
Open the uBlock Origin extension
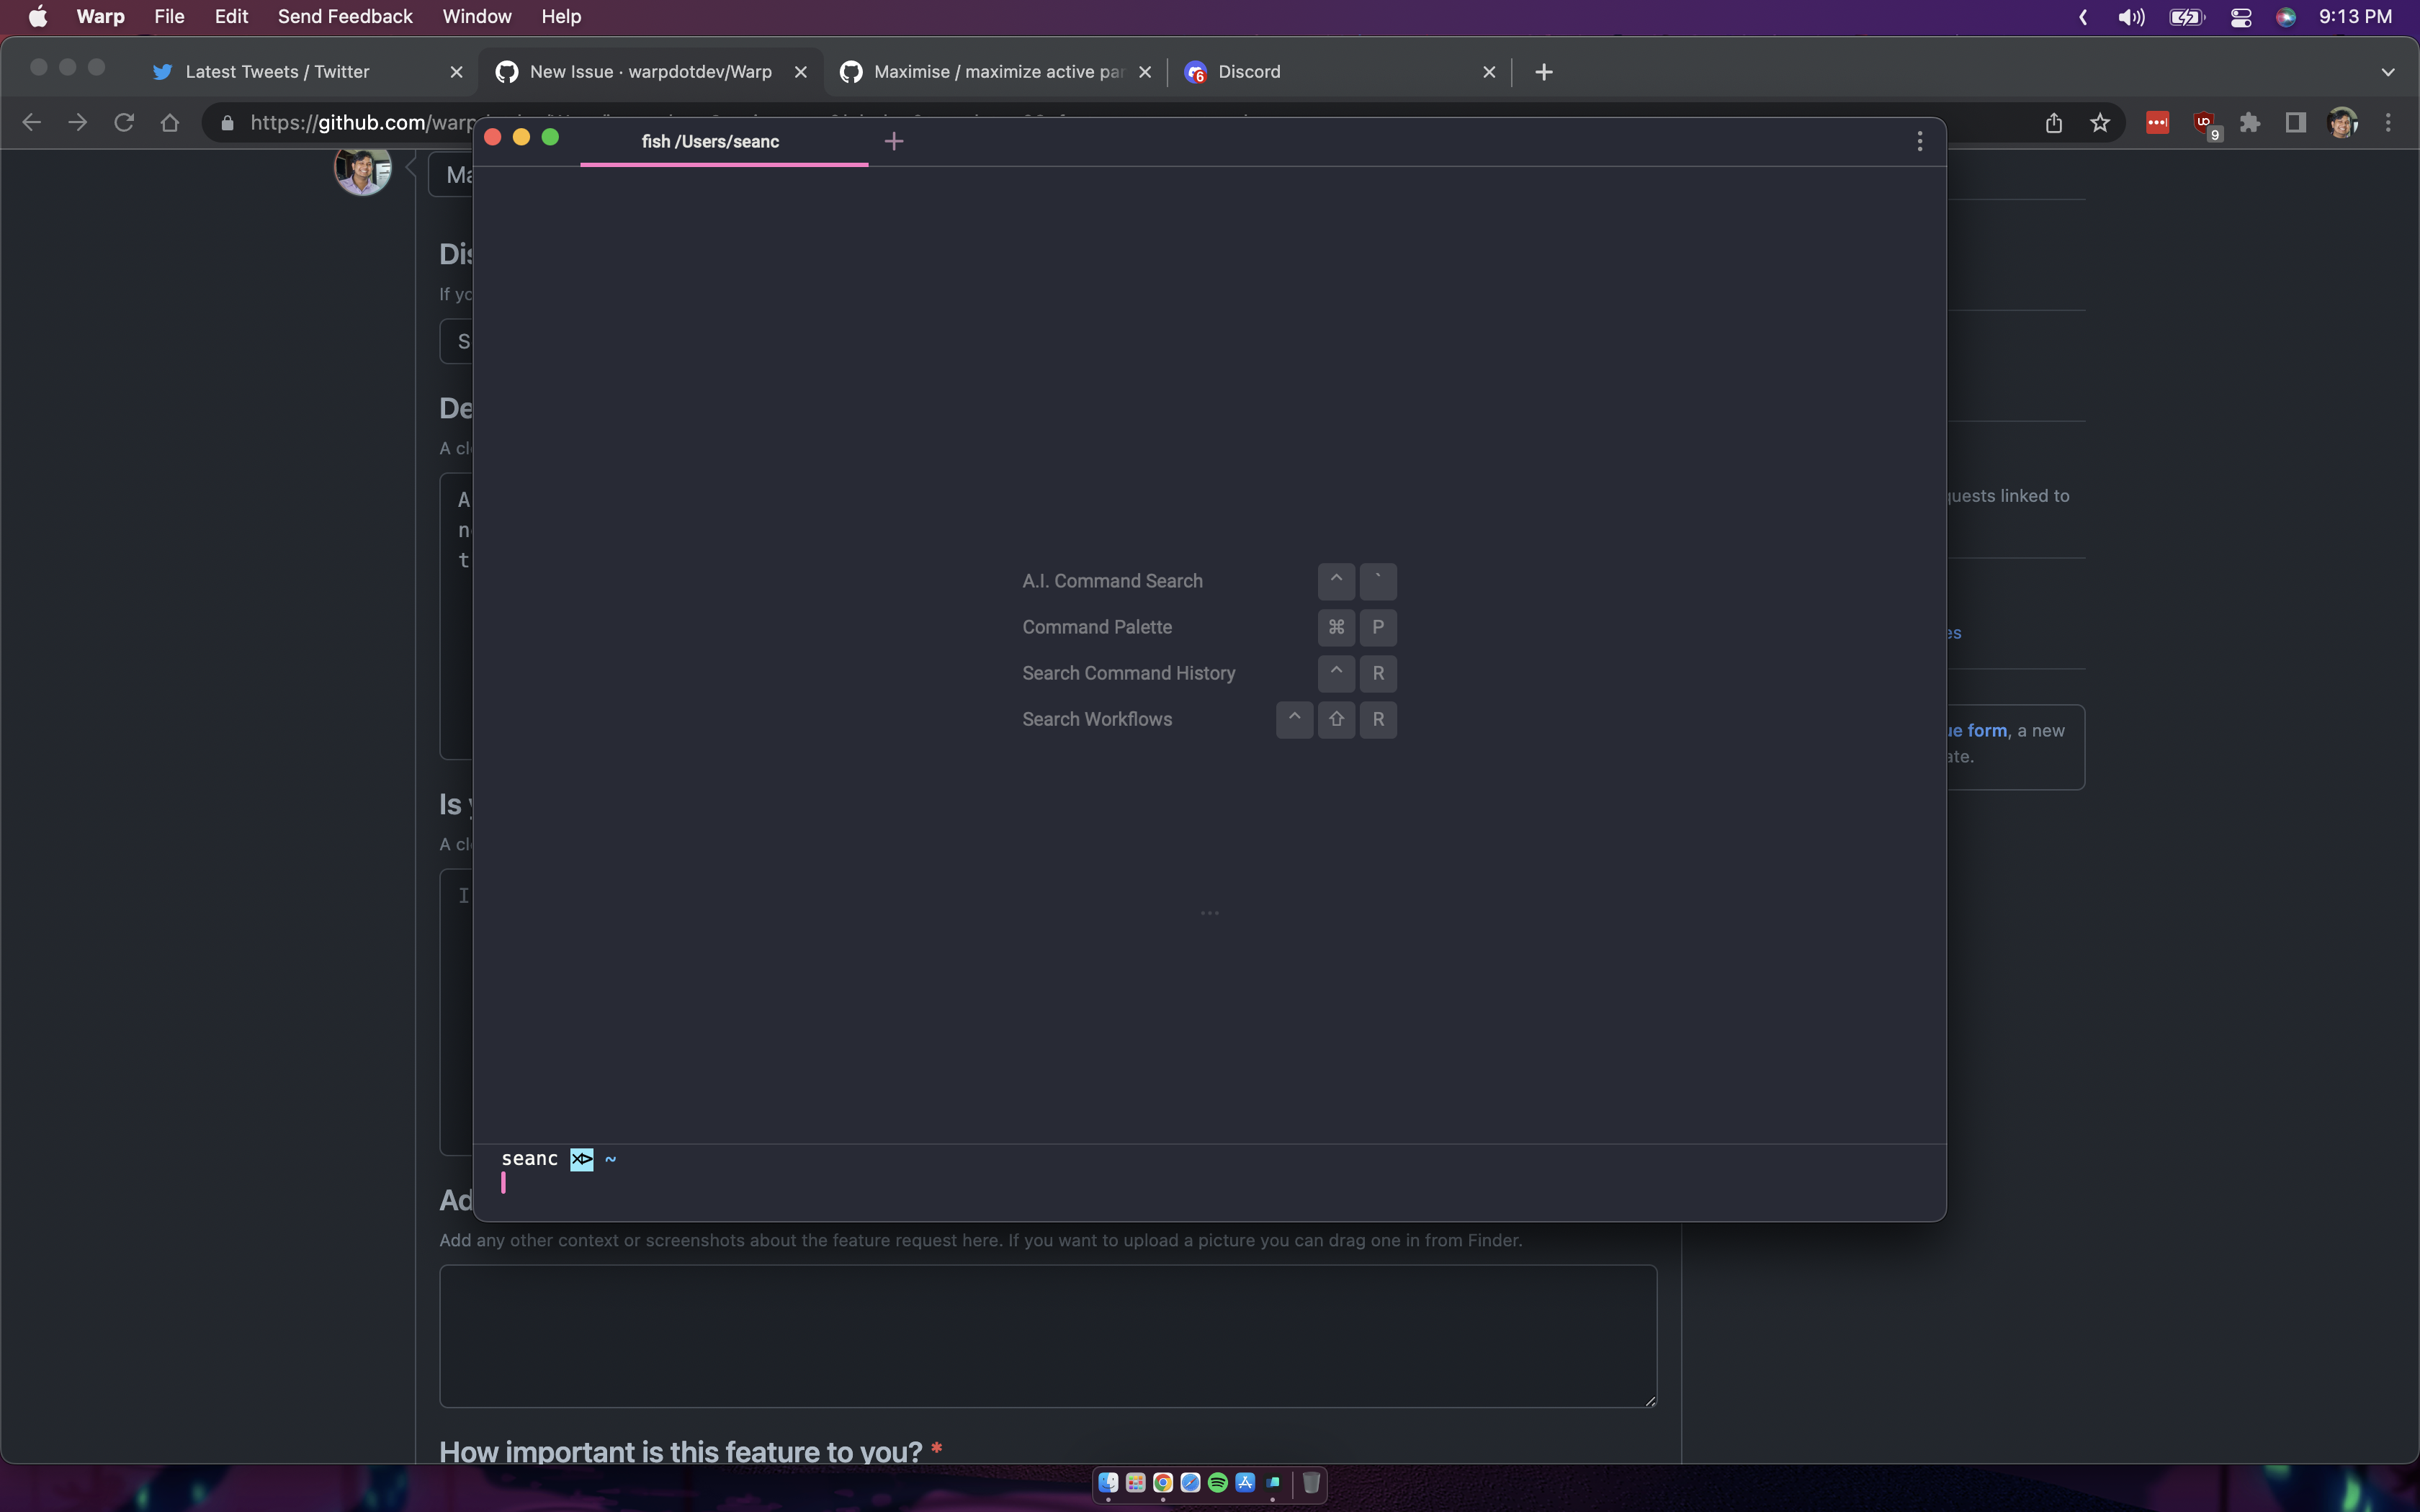tap(2205, 120)
